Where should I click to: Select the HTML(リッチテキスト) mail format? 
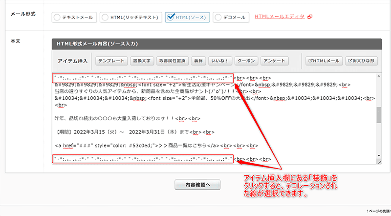coord(130,18)
